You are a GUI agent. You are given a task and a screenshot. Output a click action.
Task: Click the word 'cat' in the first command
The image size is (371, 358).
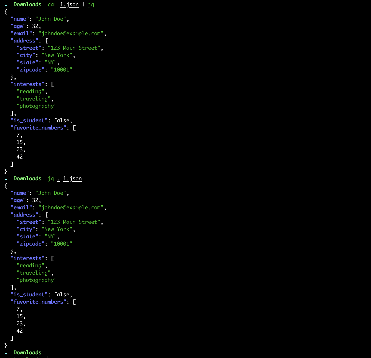[x=52, y=5]
